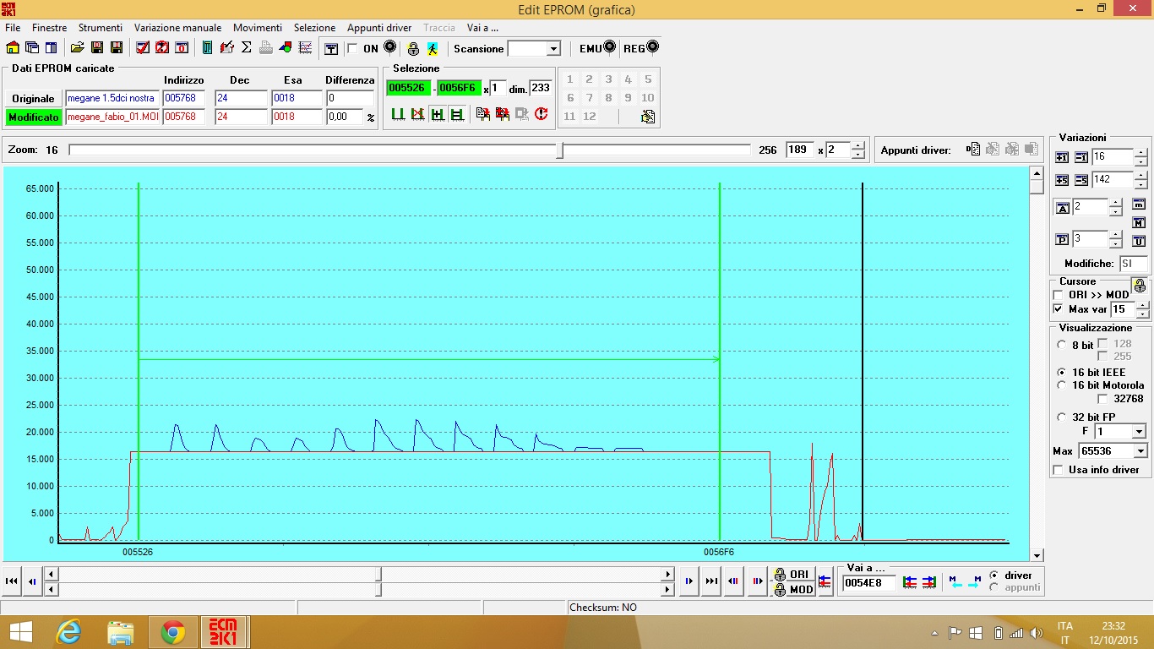Click the +1 increment variation icon
The image size is (1154, 649).
[1062, 157]
